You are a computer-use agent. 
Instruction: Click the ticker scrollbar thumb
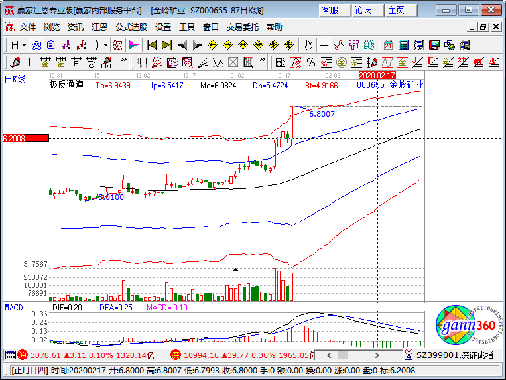coord(342,355)
